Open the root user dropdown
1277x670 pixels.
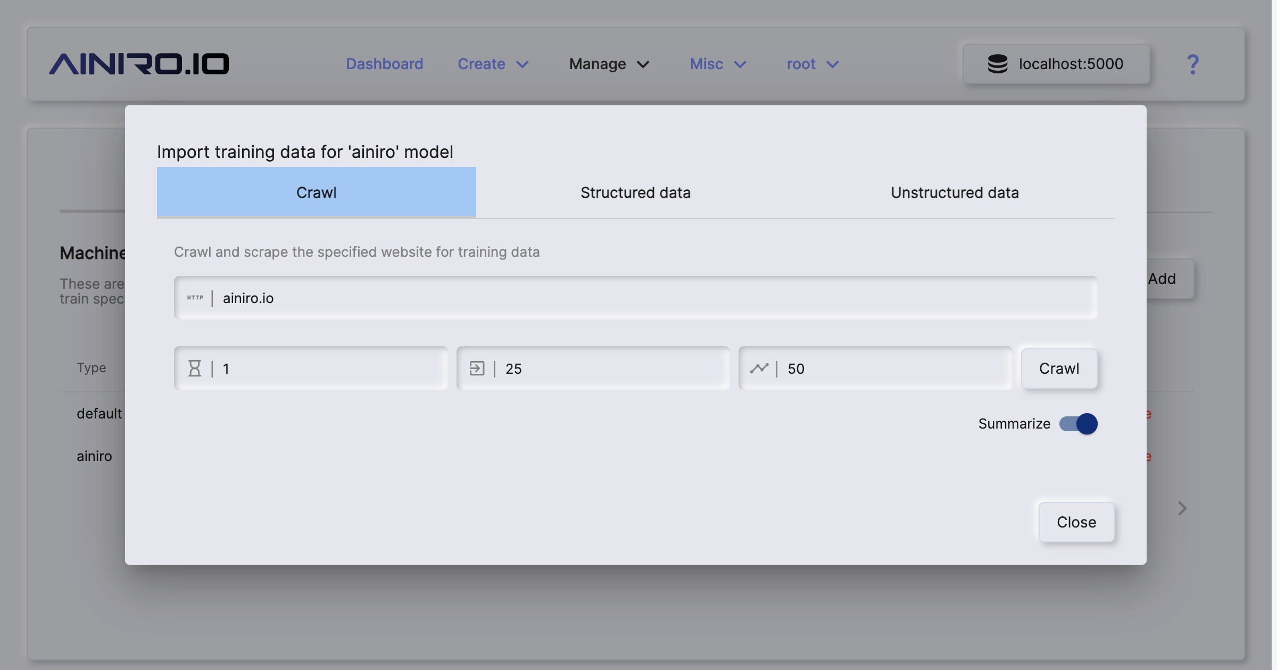(812, 64)
